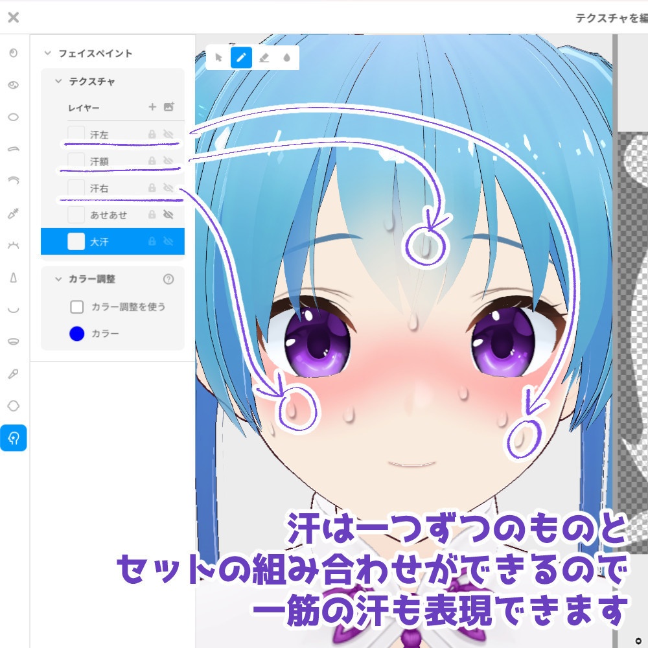Select the face paint category in the sidebar
Viewport: 648px width, 648px height.
14,439
